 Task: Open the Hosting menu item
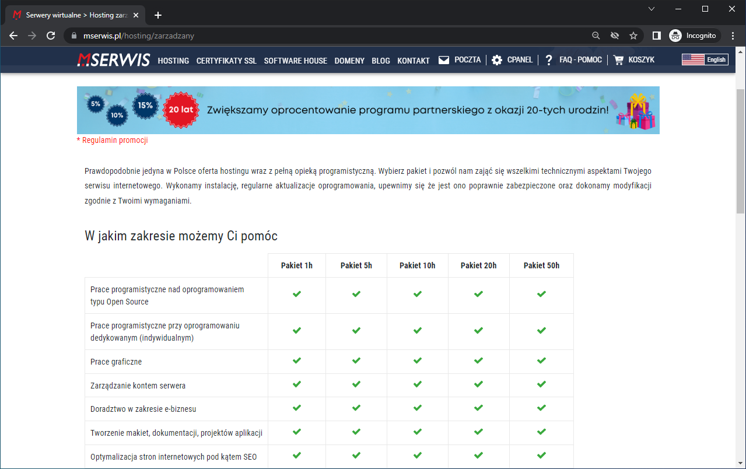tap(173, 61)
